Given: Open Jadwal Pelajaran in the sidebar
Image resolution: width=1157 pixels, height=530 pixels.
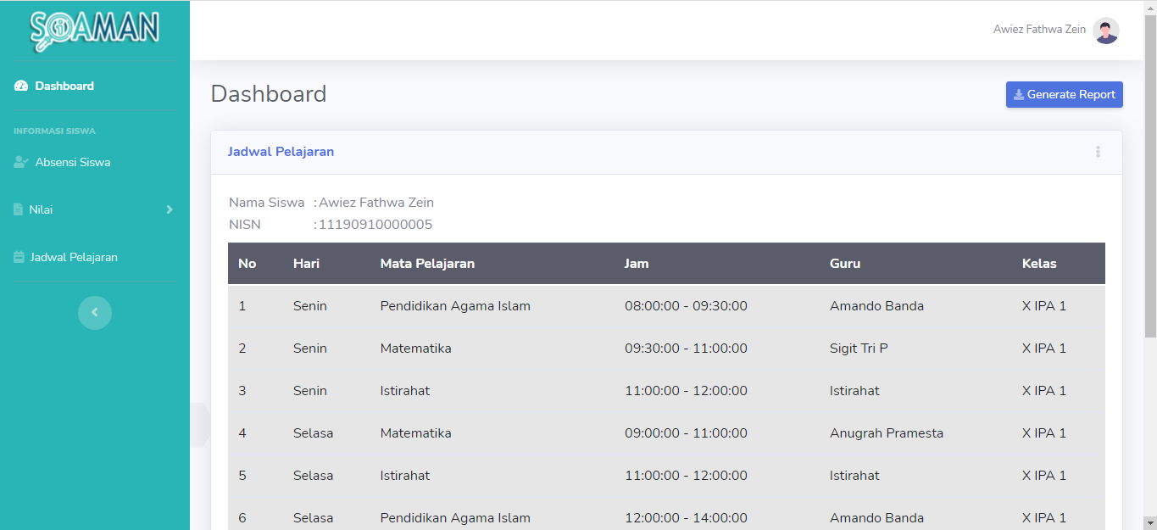Looking at the screenshot, I should pos(74,257).
